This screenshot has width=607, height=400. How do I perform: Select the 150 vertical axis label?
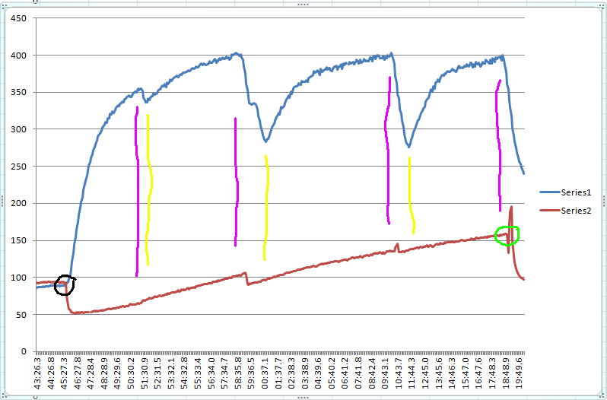(19, 240)
